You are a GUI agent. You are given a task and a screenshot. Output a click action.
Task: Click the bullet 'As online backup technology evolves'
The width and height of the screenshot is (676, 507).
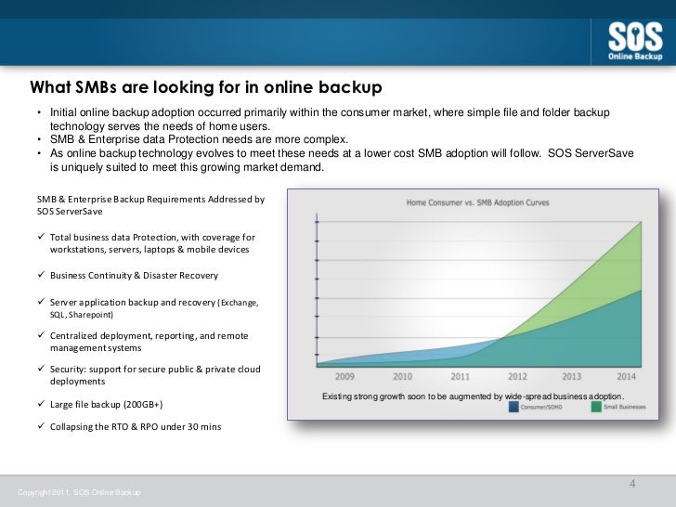click(x=342, y=160)
